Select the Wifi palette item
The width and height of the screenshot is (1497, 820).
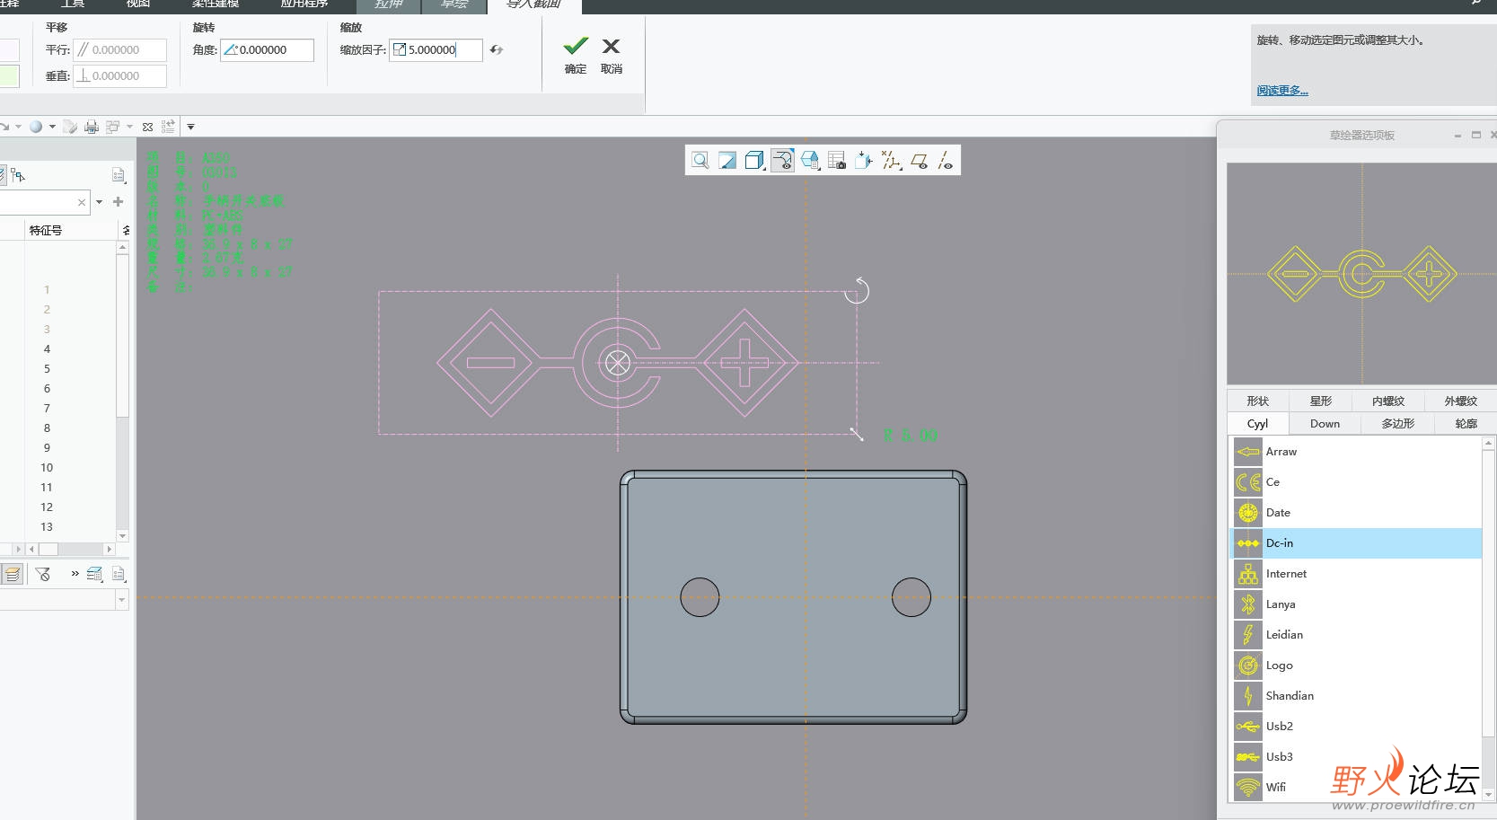(x=1355, y=788)
